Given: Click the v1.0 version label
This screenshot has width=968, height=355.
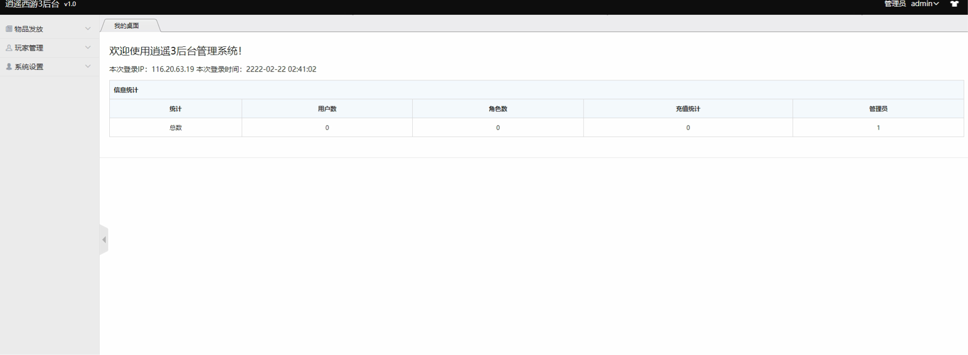Looking at the screenshot, I should click(70, 4).
